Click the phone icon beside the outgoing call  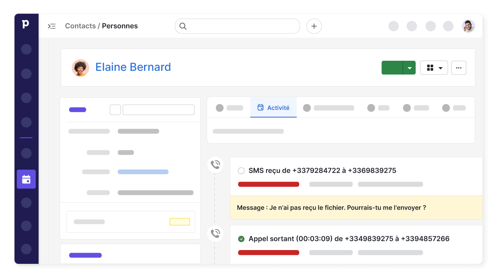pos(215,233)
